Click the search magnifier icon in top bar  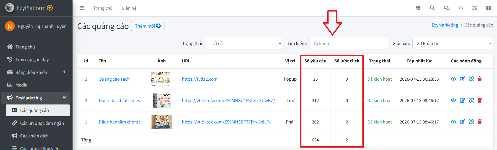click(432, 8)
